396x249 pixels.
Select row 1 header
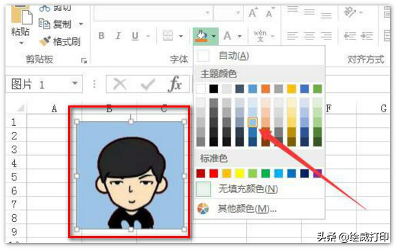14,122
